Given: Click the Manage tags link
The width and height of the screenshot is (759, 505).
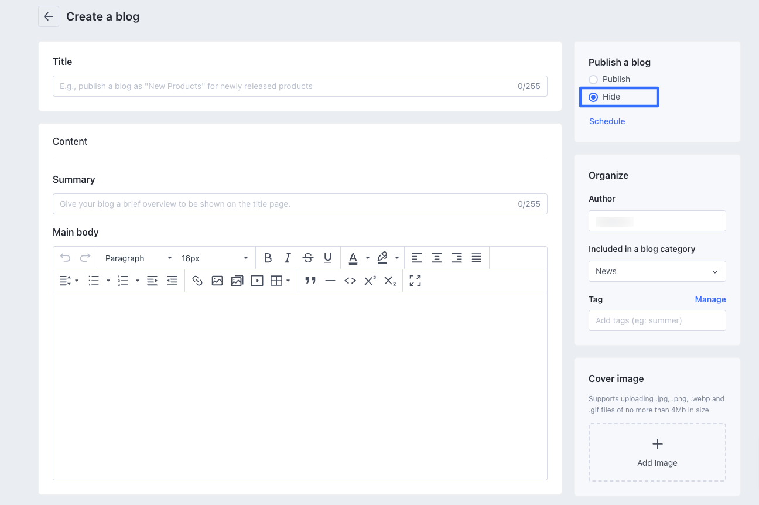Looking at the screenshot, I should (x=710, y=299).
